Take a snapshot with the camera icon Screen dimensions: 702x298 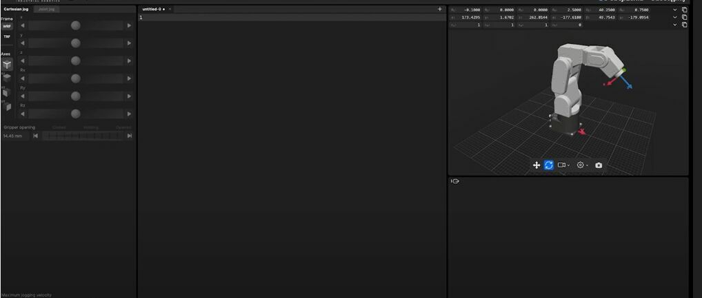tap(599, 165)
